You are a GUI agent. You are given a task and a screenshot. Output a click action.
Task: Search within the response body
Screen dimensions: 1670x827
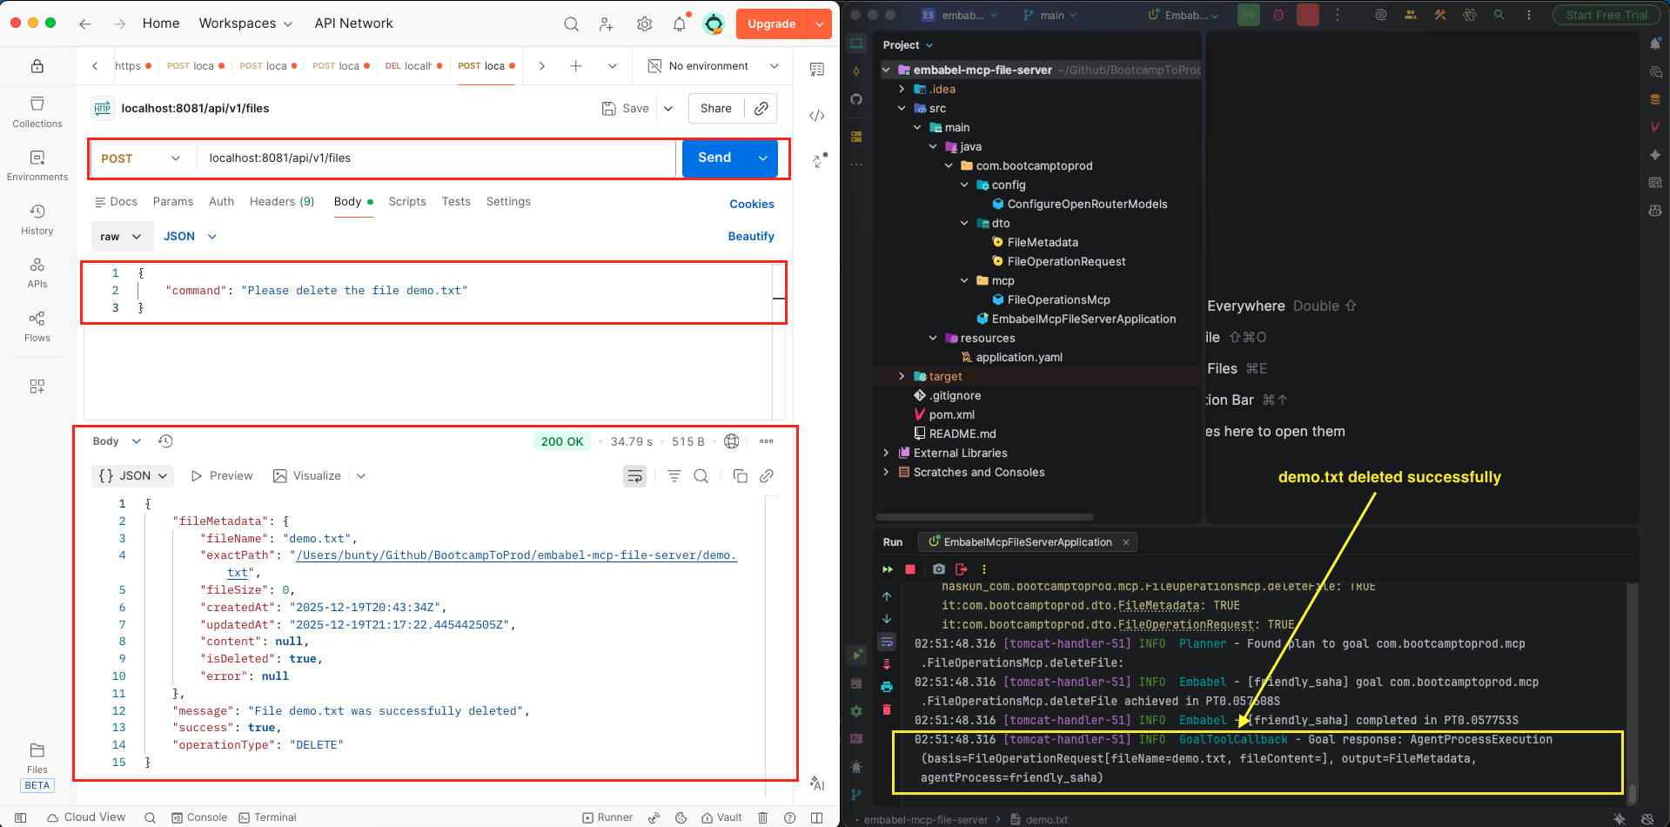[701, 476]
